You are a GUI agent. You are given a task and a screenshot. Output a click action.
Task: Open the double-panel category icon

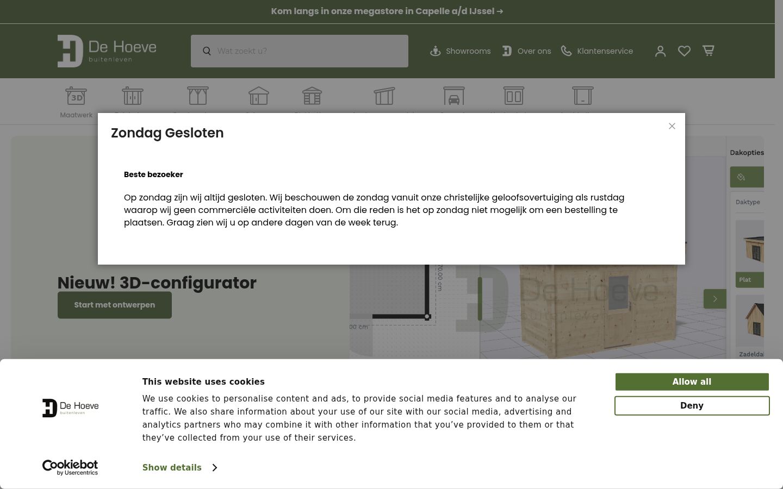coord(513,96)
